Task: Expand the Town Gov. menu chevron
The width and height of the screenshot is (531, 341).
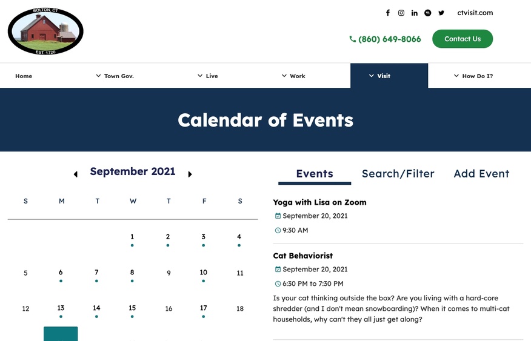Action: coord(98,76)
